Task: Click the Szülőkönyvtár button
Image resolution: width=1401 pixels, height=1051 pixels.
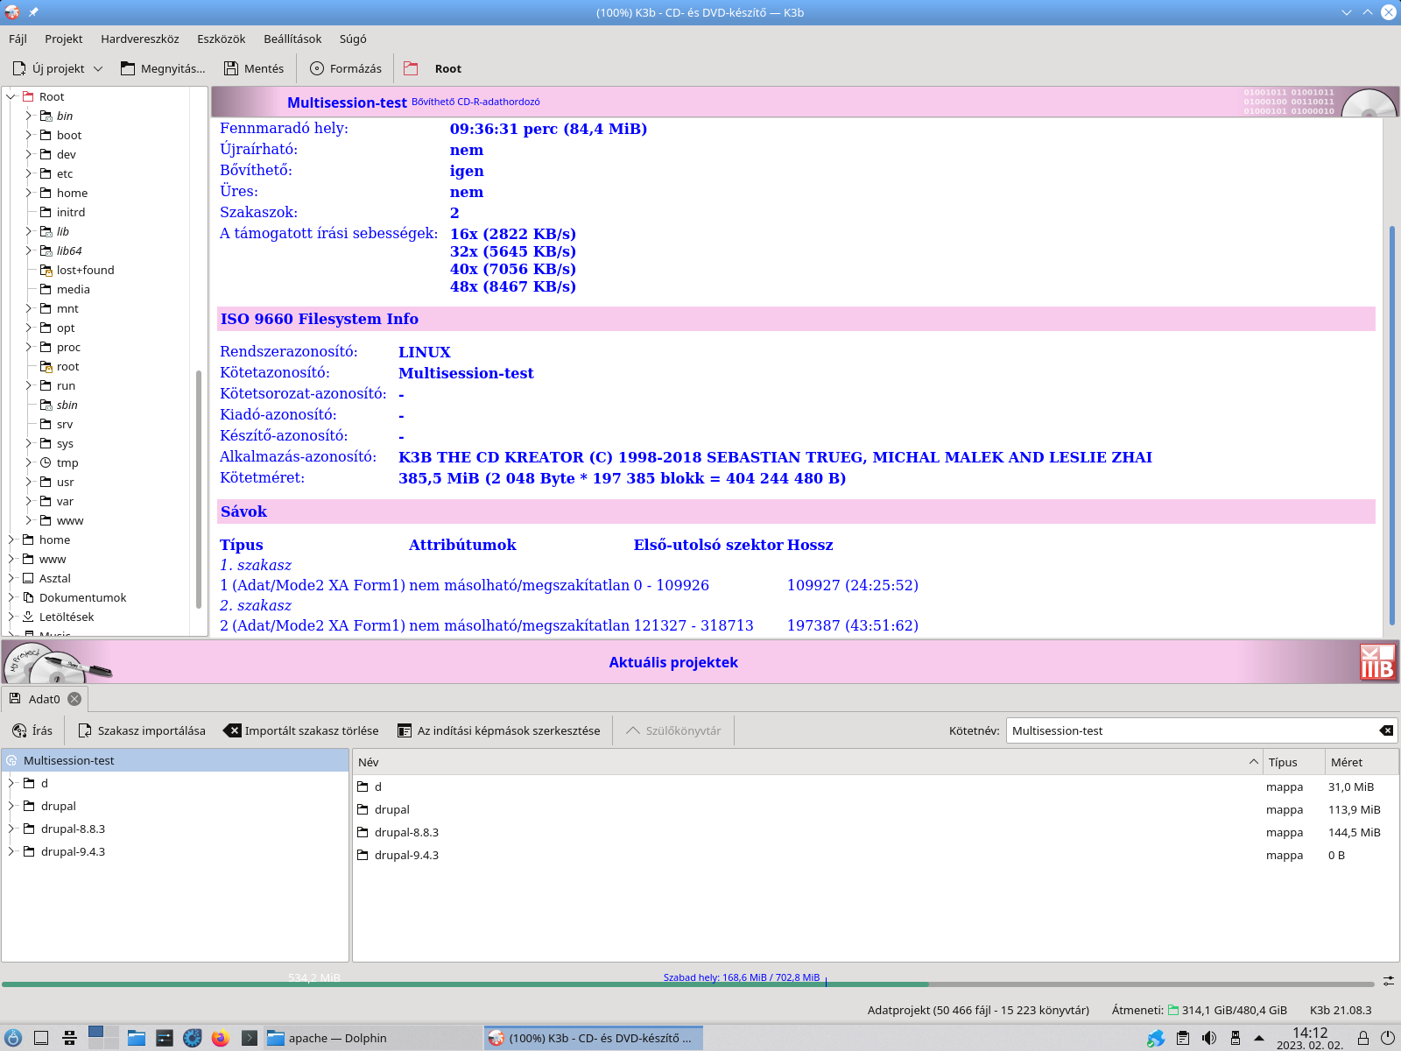Action: click(x=672, y=730)
